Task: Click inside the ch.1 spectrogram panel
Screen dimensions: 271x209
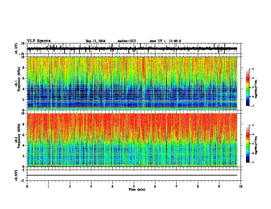Action: click(x=132, y=83)
